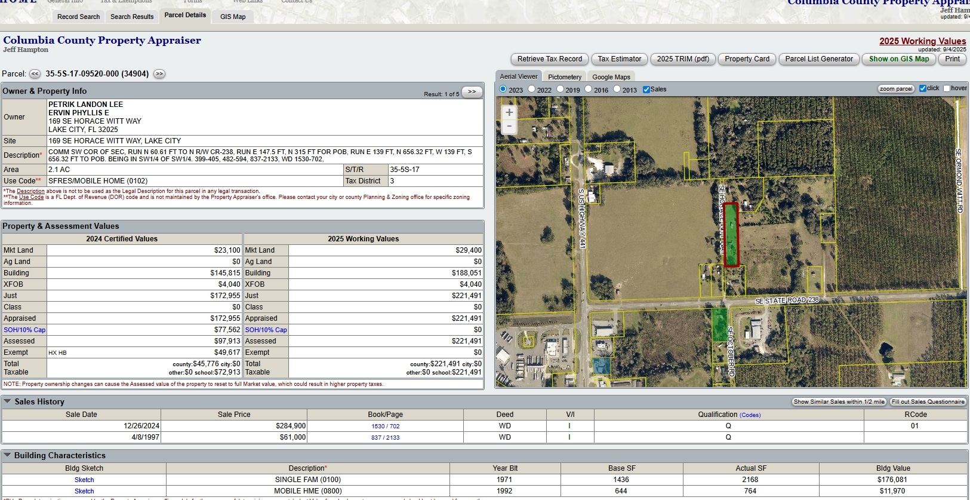The width and height of the screenshot is (970, 500).
Task: Switch to the Pictometery tab
Action: (564, 77)
